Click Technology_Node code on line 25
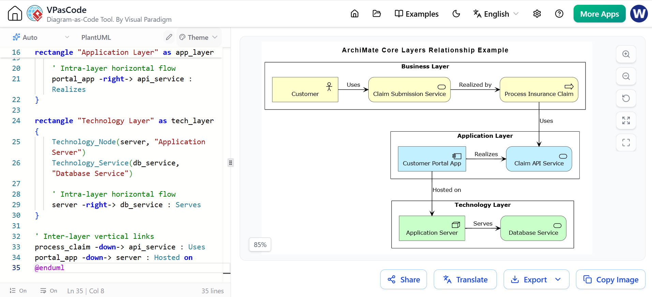The image size is (652, 297). click(84, 142)
